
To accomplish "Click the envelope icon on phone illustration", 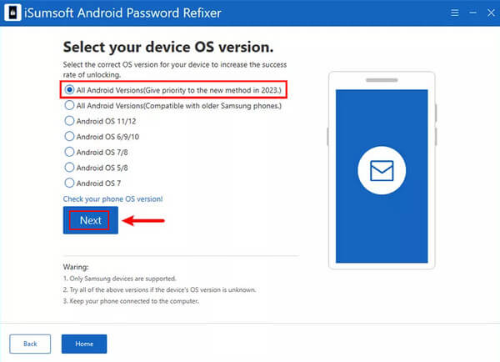I will [382, 170].
